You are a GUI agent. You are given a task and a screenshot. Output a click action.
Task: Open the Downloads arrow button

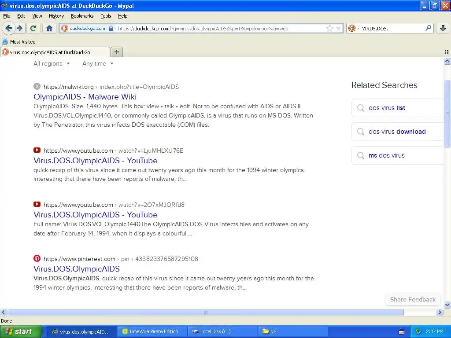pos(443,28)
